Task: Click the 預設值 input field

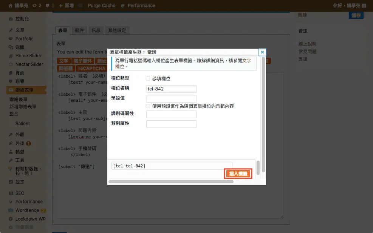Action: [171, 99]
